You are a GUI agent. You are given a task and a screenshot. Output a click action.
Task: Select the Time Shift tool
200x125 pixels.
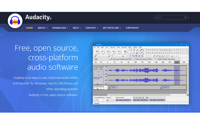134,53
